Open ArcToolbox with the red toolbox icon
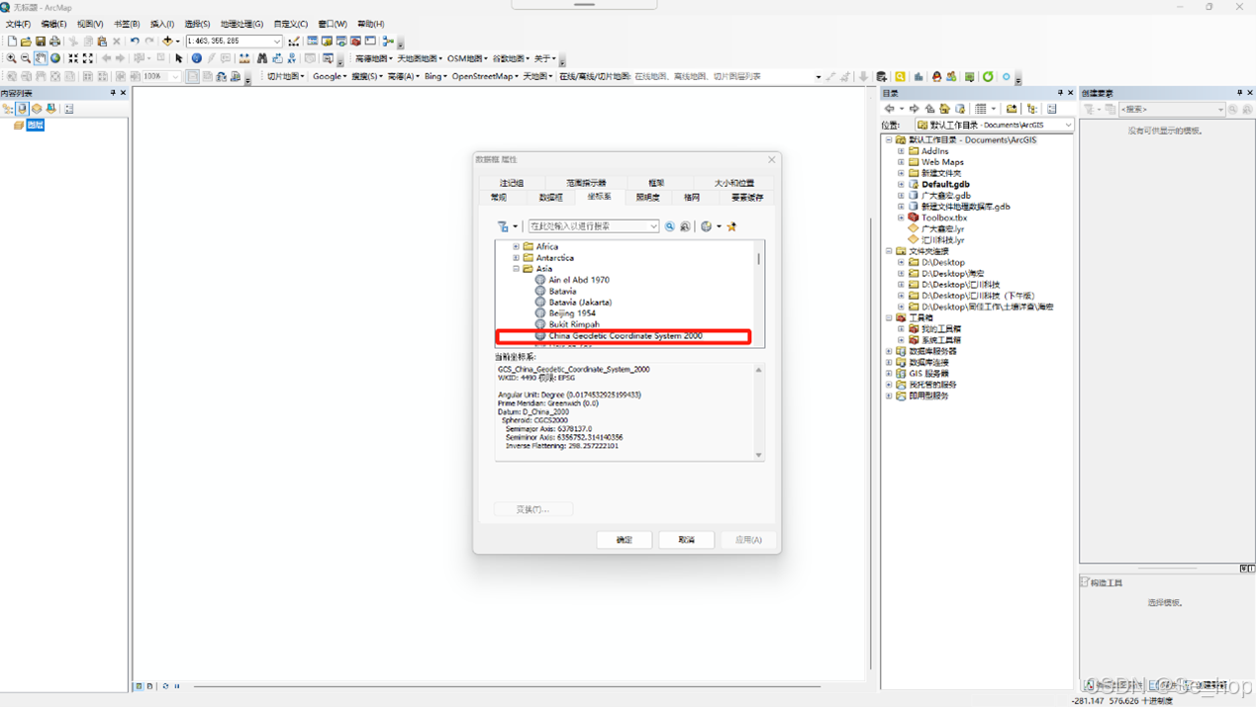Image resolution: width=1256 pixels, height=707 pixels. coord(355,42)
